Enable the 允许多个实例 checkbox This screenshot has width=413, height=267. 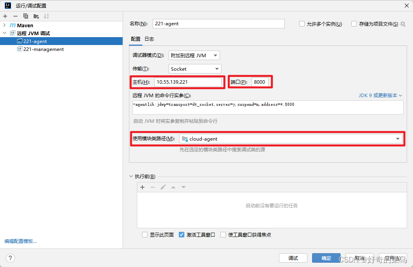pyautogui.click(x=301, y=24)
